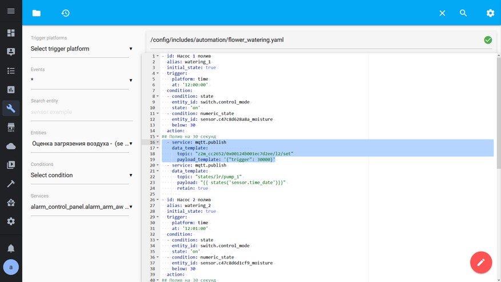Click the search icon in top bar
Image resolution: width=501 pixels, height=282 pixels.
[463, 13]
